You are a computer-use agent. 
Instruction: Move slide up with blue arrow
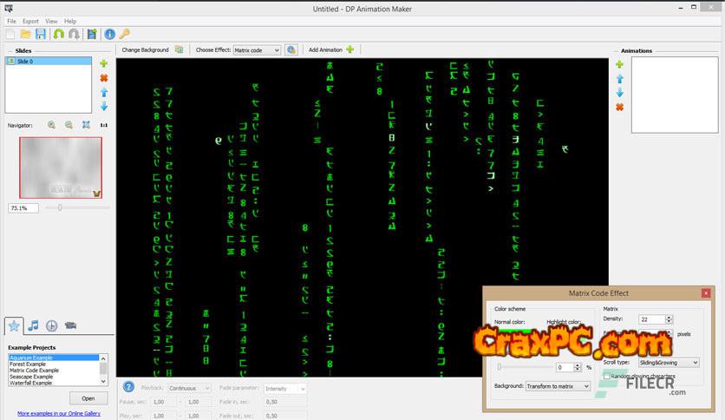(104, 93)
